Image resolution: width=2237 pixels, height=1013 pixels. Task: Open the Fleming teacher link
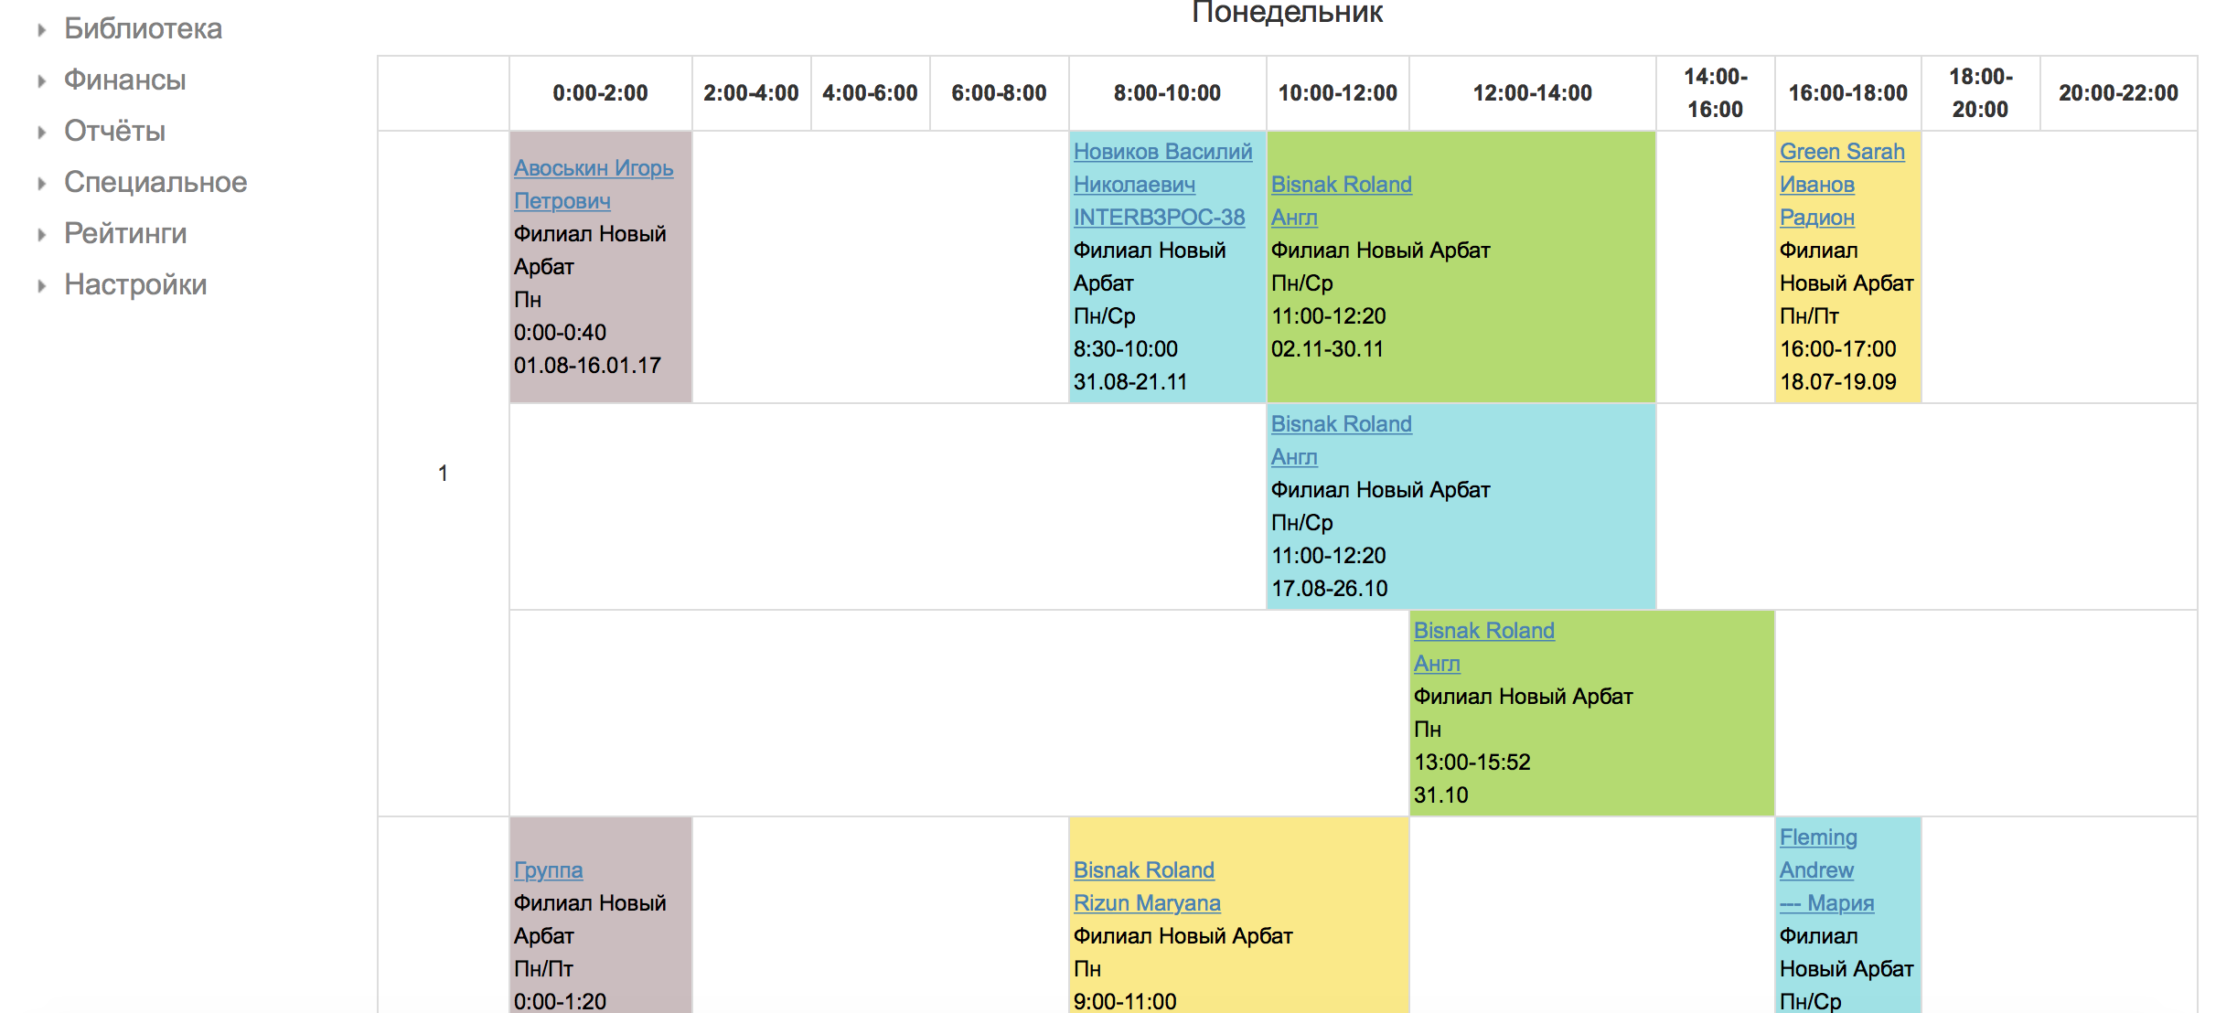pos(1818,837)
